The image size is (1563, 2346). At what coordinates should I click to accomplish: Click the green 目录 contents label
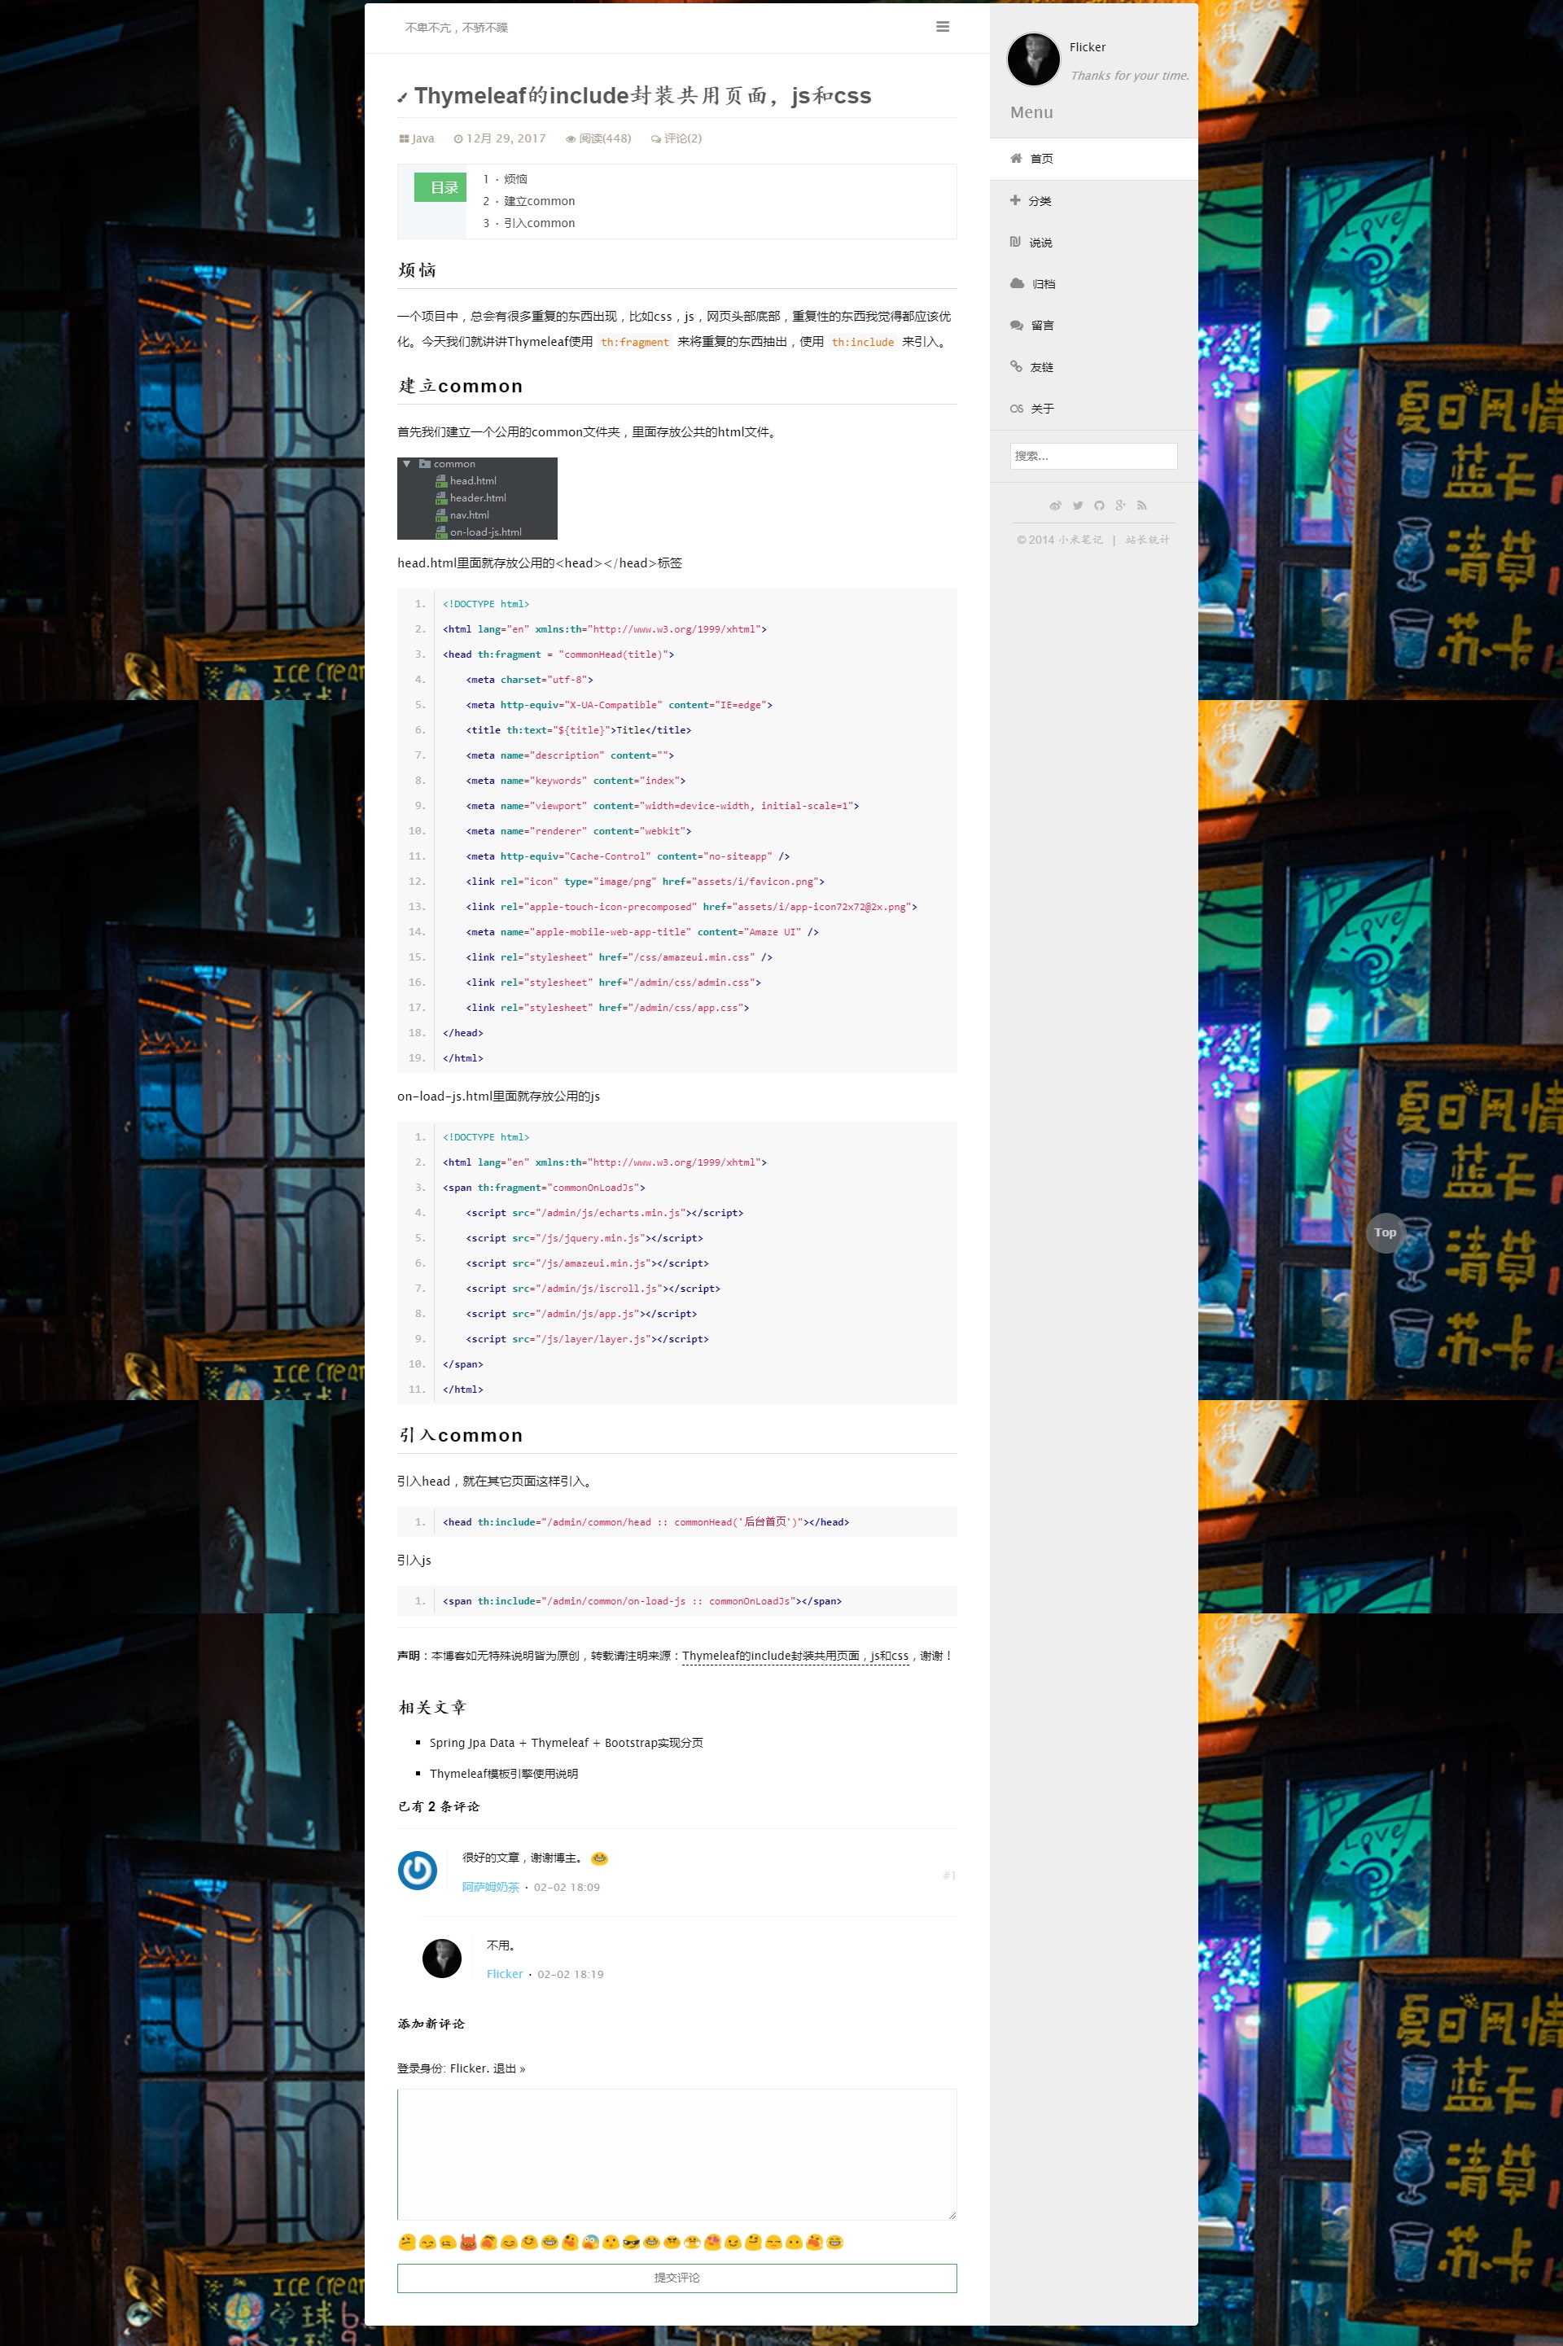[440, 187]
